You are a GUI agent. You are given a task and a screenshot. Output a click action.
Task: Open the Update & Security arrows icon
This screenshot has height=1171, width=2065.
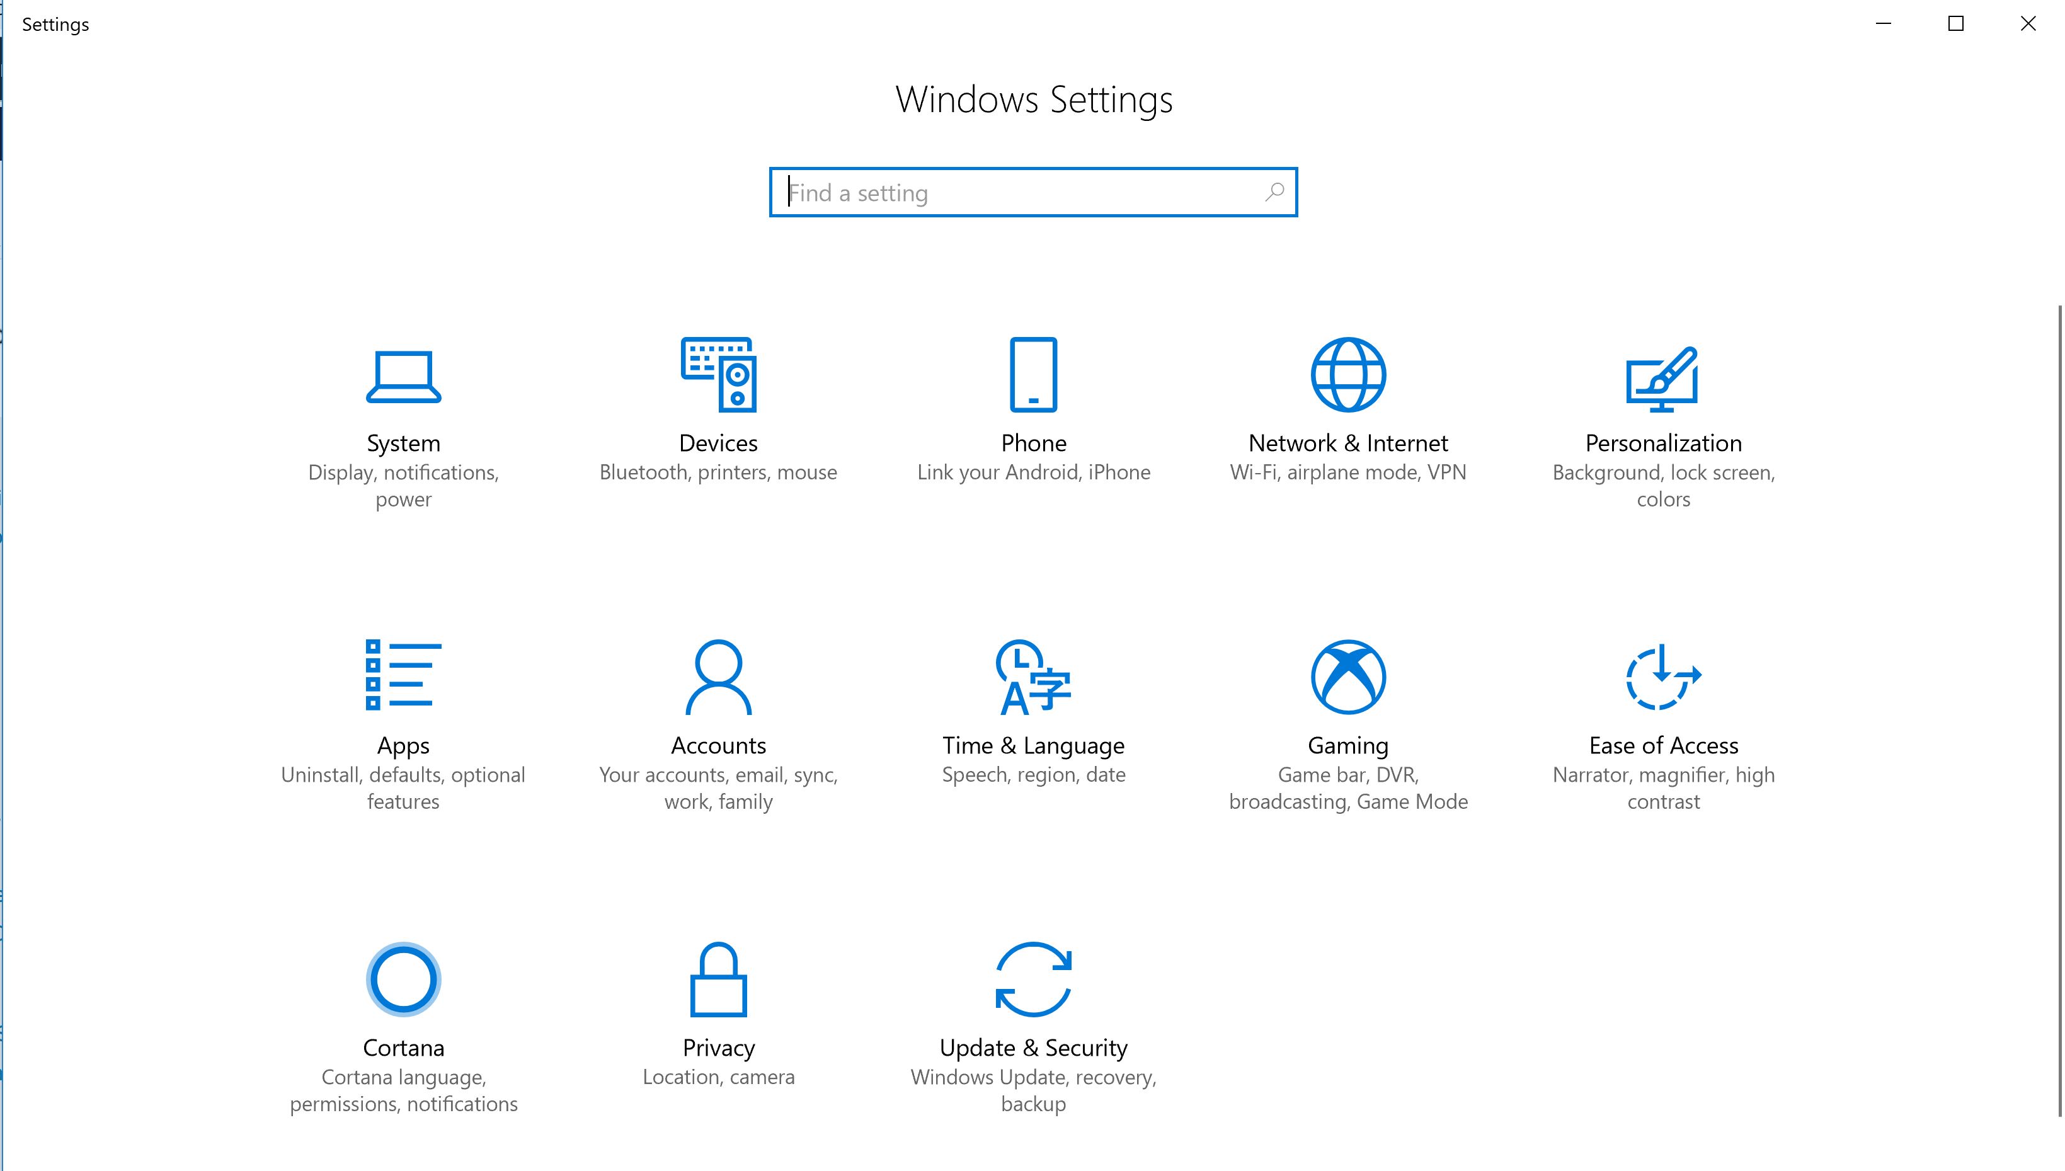pos(1033,980)
